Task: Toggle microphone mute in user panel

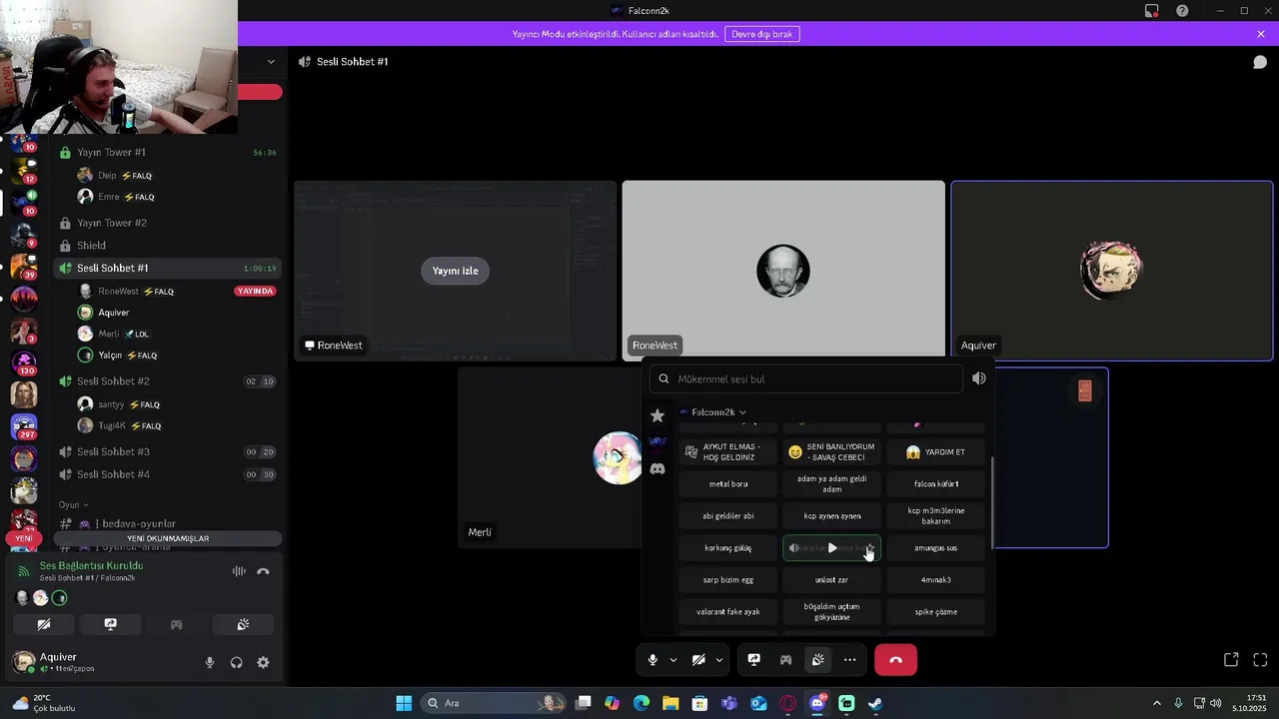Action: [209, 662]
